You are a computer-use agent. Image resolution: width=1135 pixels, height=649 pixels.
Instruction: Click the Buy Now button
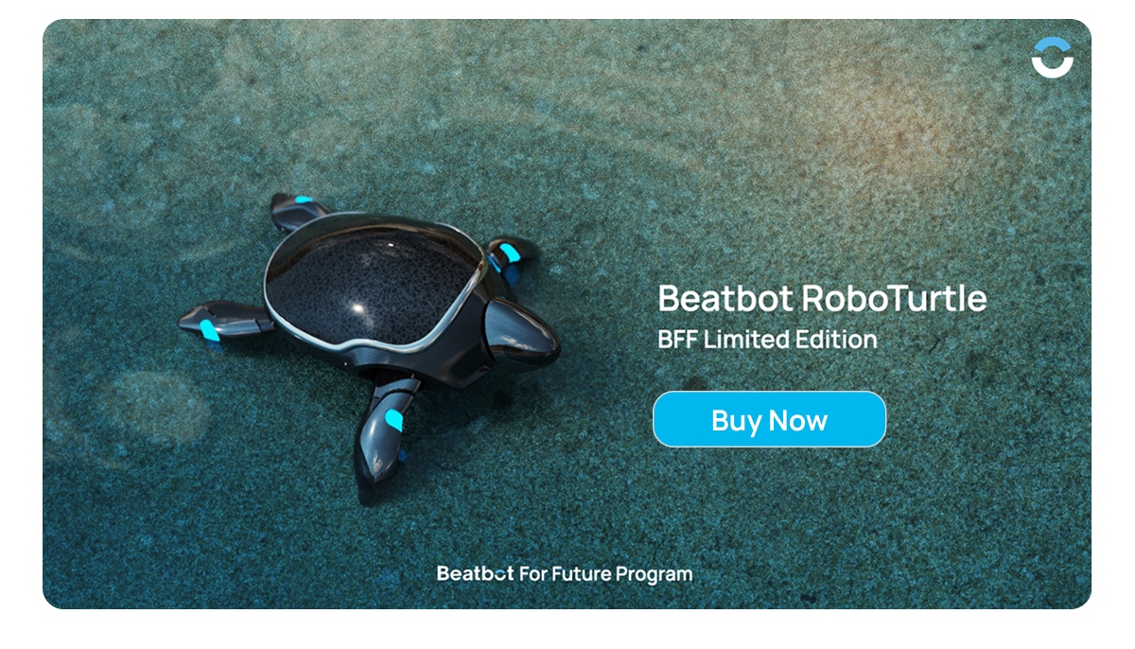[769, 419]
